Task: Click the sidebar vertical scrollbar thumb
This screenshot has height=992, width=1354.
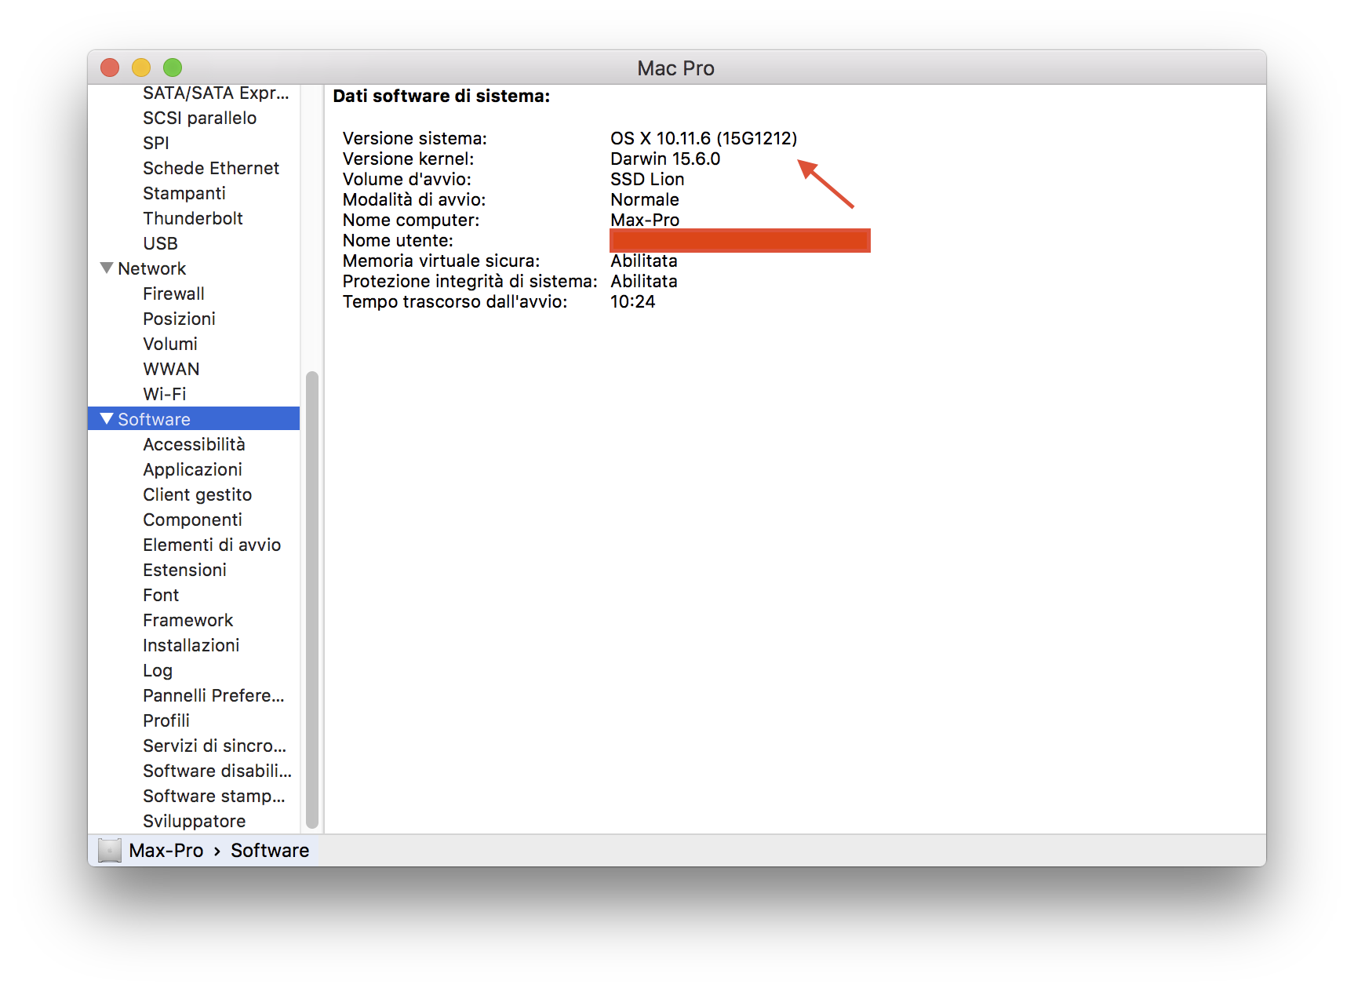Action: coord(312,600)
